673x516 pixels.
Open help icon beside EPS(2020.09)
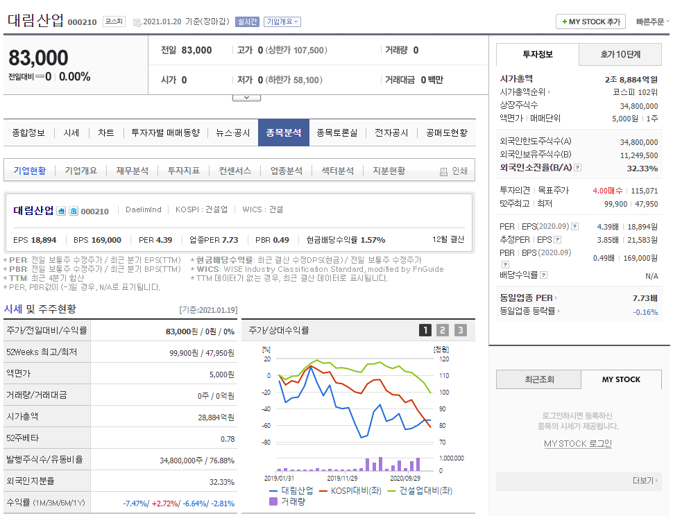pos(575,227)
